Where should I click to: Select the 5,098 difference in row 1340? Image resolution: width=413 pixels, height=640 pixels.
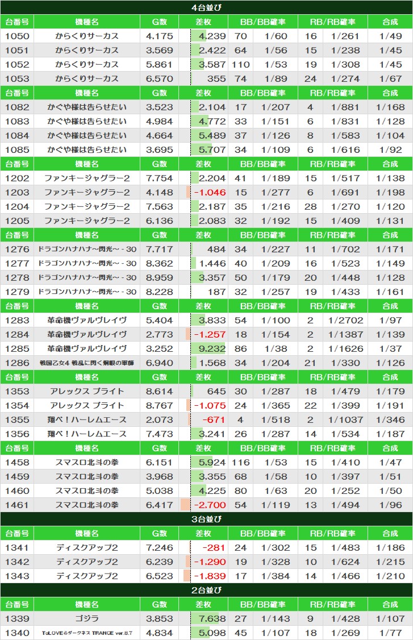(x=212, y=633)
